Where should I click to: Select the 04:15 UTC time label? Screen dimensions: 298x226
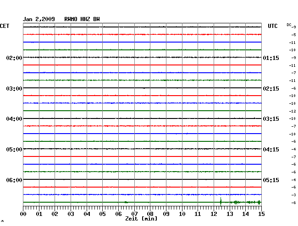pos(271,150)
